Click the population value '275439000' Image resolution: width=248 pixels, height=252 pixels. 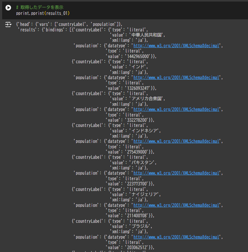[x=137, y=152]
